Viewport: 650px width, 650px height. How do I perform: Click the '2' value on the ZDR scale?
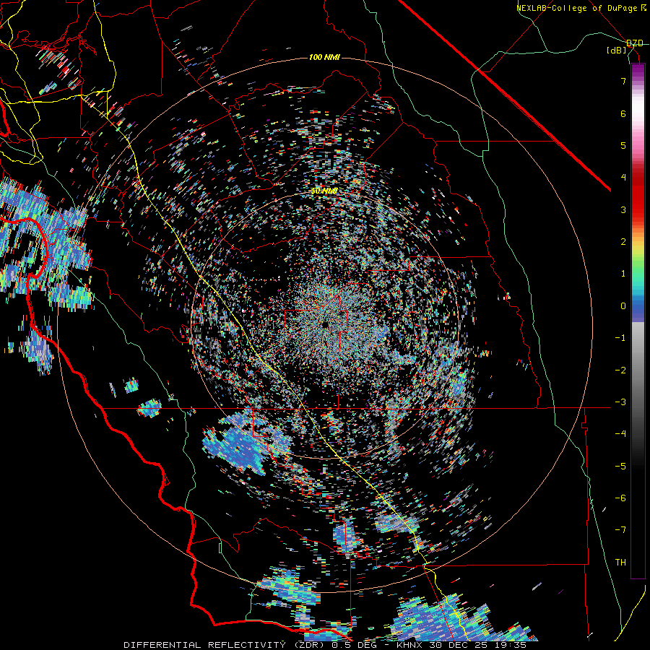tap(623, 242)
